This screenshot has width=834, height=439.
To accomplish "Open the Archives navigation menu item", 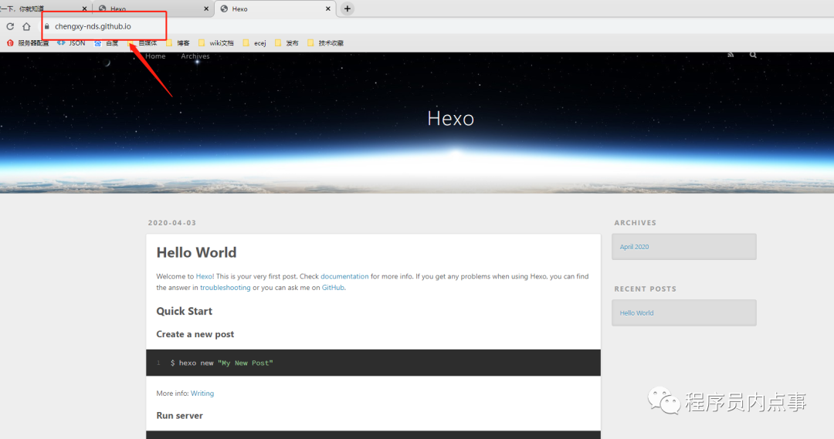I will pos(195,56).
